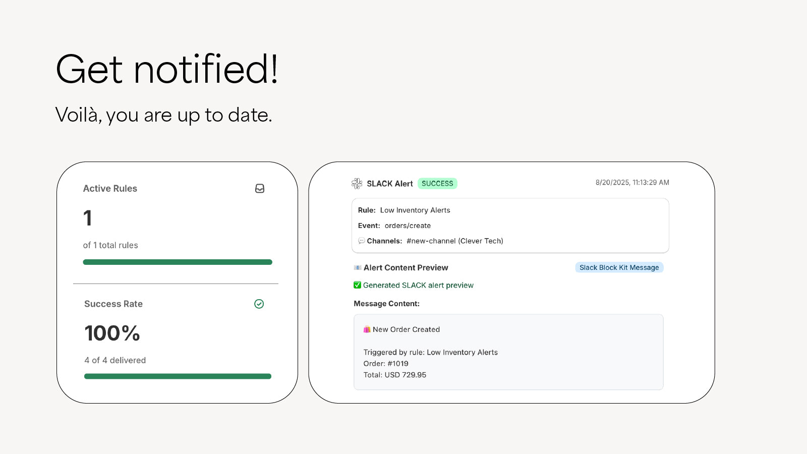Click the SLACK Alert title
The width and height of the screenshot is (807, 454).
pyautogui.click(x=389, y=184)
